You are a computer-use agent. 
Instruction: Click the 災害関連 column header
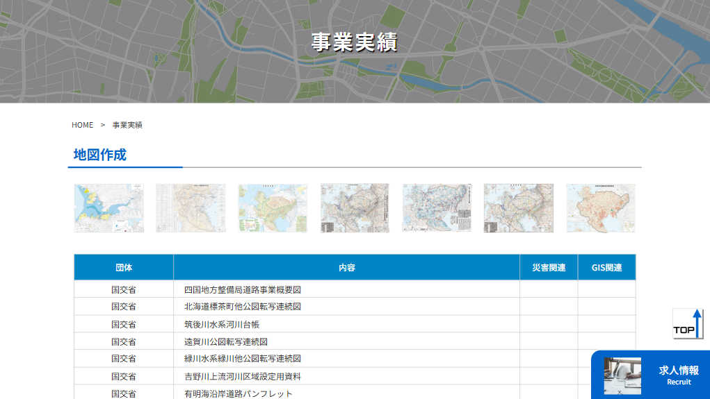549,268
